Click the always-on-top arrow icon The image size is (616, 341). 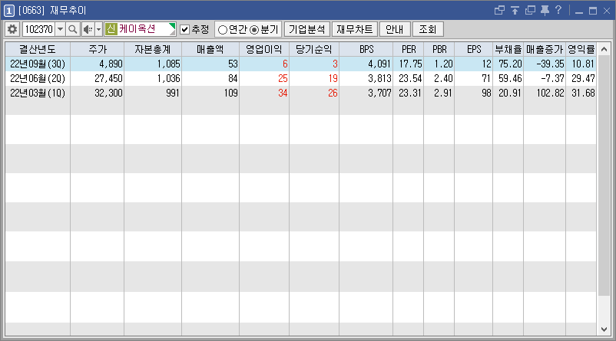(x=515, y=10)
